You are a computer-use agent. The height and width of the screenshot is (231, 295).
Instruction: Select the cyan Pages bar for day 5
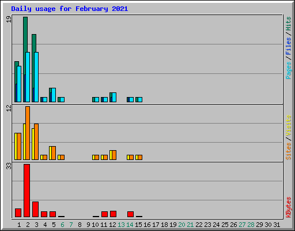(54, 95)
